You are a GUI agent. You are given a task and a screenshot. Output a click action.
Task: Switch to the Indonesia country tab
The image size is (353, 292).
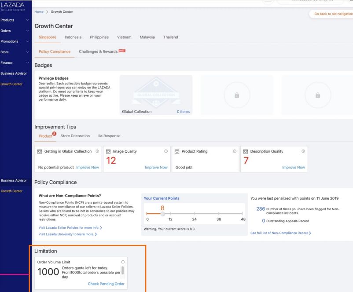coord(73,37)
